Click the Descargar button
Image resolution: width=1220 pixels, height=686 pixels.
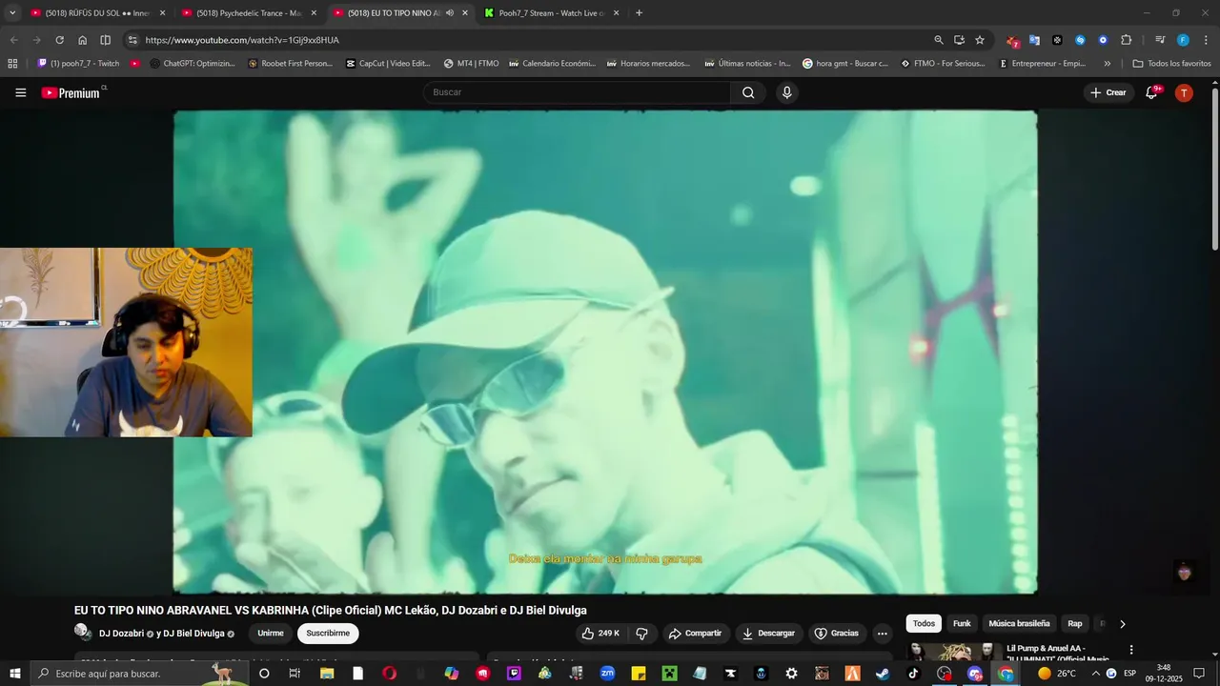click(x=769, y=633)
